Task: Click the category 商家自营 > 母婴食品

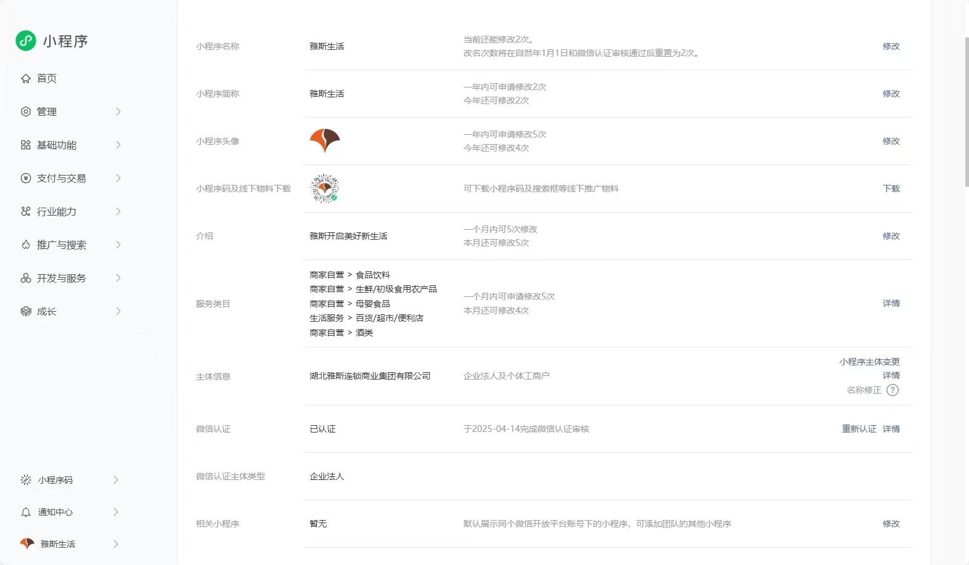Action: 350,304
